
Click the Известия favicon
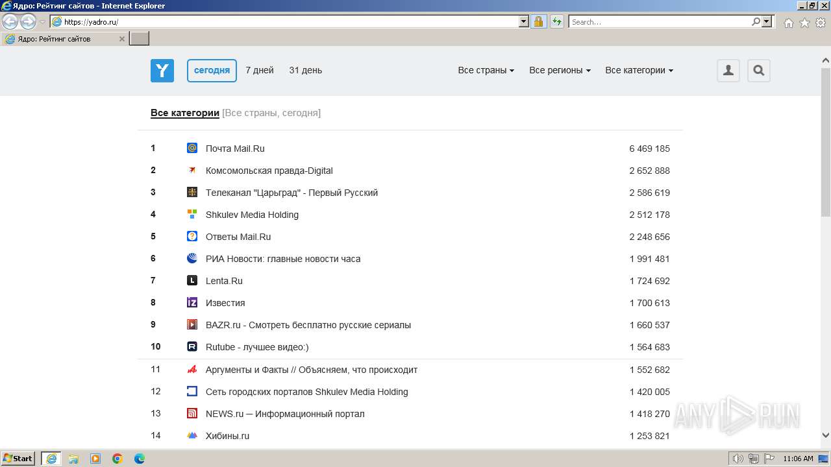click(192, 302)
